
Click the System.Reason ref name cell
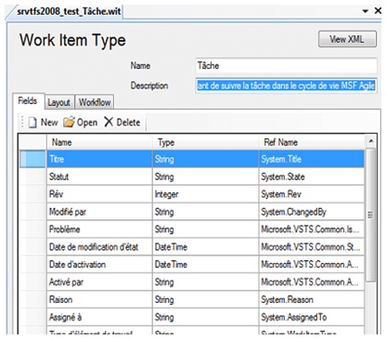point(312,299)
